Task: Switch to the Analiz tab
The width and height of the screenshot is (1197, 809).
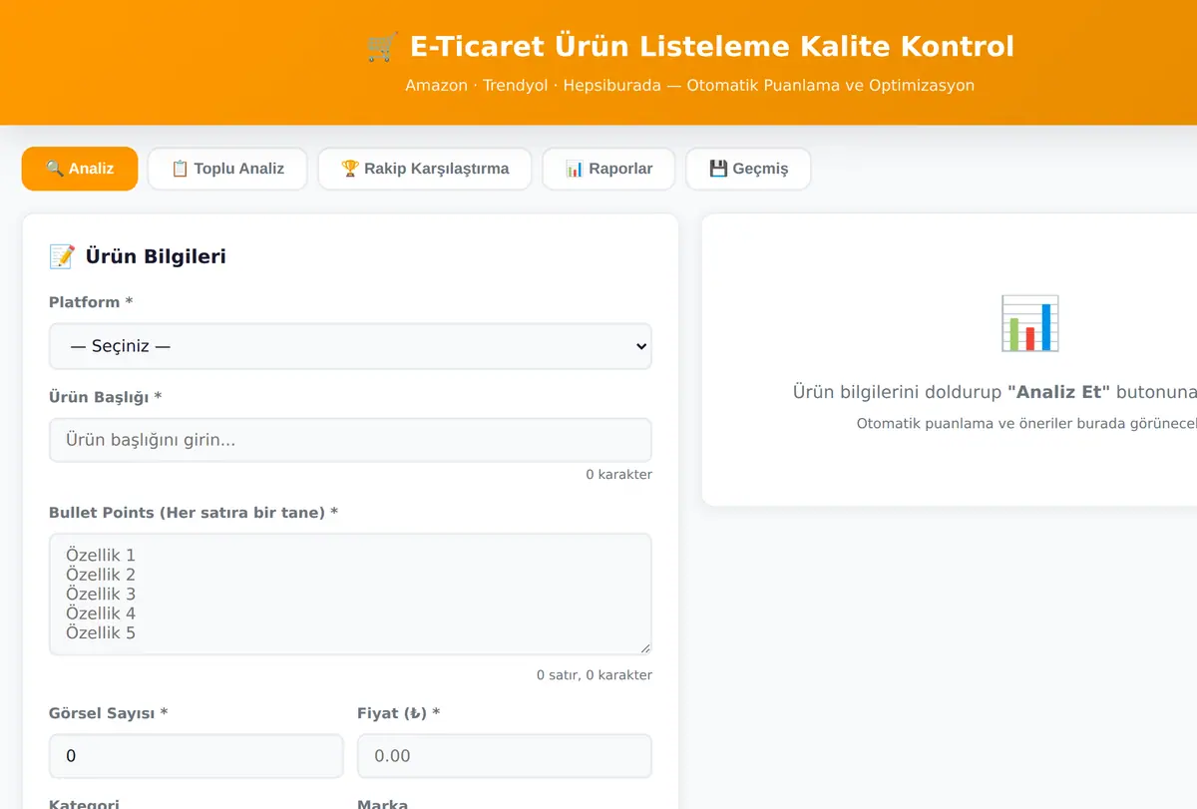Action: [x=80, y=169]
